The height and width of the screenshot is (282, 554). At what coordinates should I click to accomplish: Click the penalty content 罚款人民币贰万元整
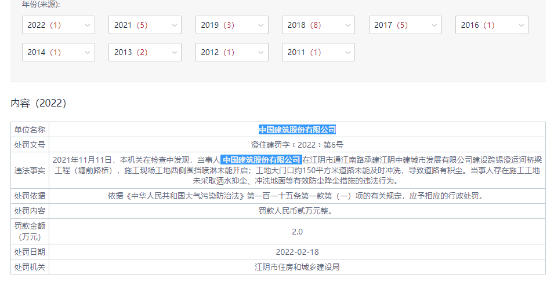(297, 211)
